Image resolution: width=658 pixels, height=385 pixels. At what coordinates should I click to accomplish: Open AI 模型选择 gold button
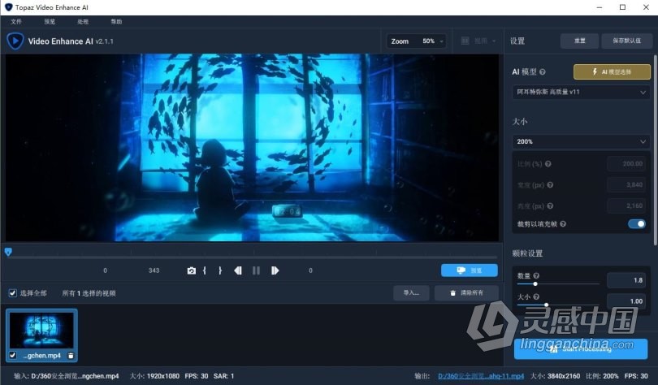[612, 71]
